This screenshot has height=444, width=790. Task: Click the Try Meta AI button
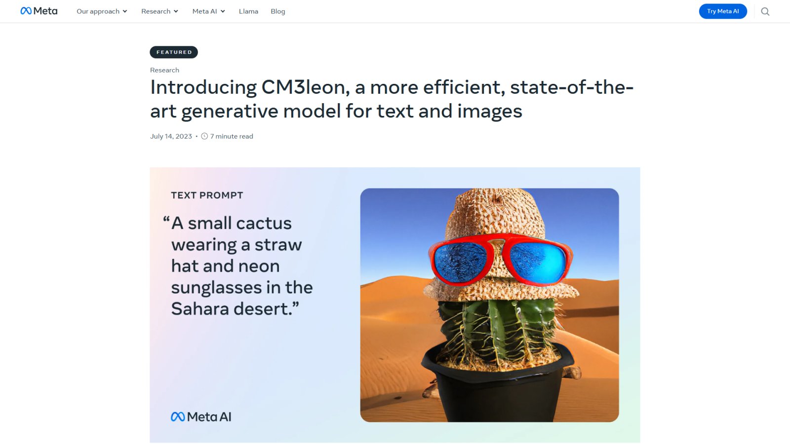(x=723, y=11)
